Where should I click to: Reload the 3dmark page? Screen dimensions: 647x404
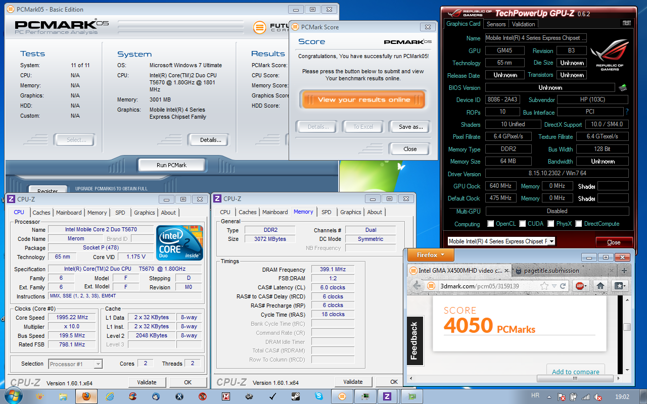coord(563,286)
